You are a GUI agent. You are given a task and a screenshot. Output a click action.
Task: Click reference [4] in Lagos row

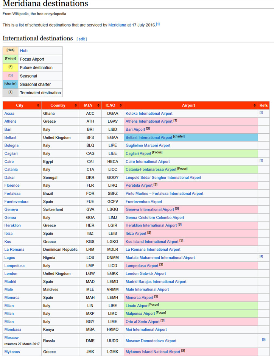click(261, 256)
